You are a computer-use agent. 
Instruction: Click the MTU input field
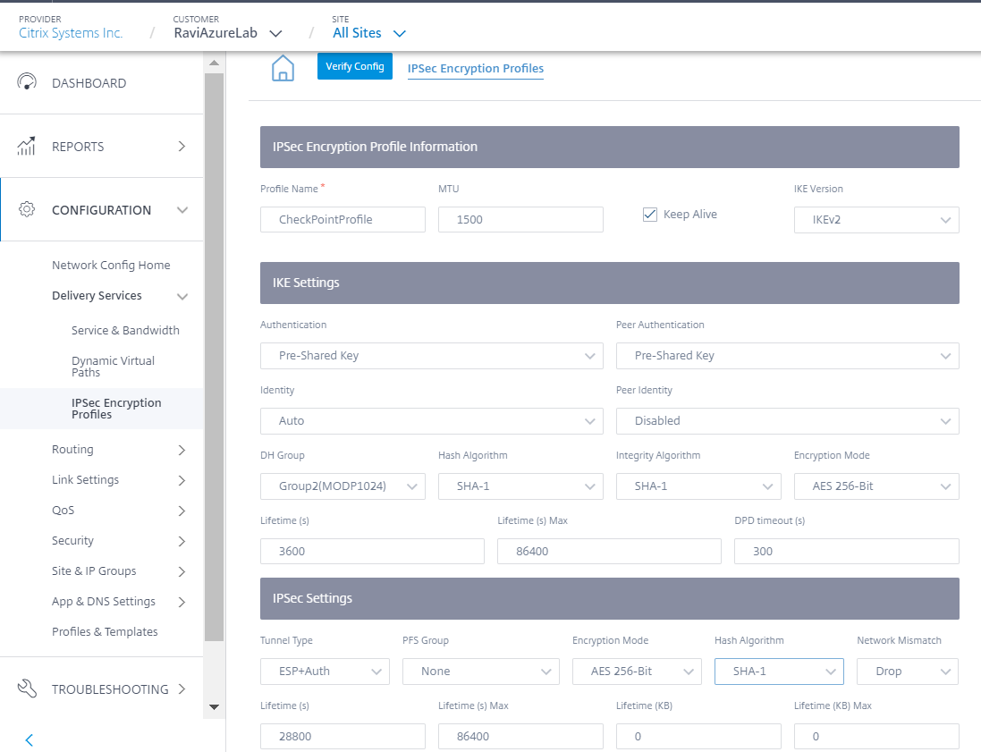point(520,220)
